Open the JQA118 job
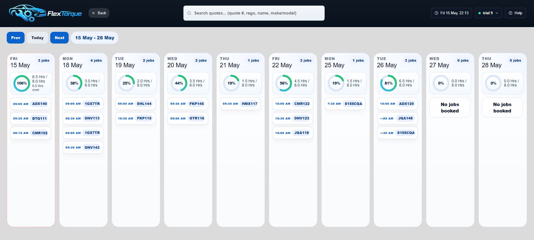 coord(293,133)
